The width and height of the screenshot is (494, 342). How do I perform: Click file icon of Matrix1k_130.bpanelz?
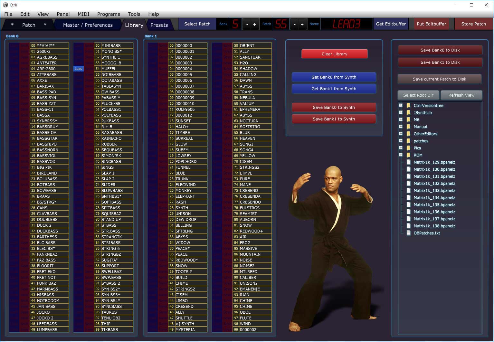[x=408, y=169]
